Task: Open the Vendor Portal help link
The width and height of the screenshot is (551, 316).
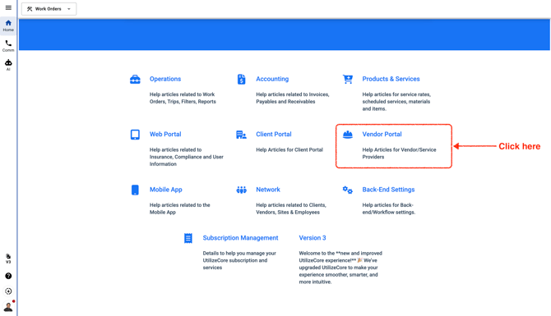Action: 382,134
